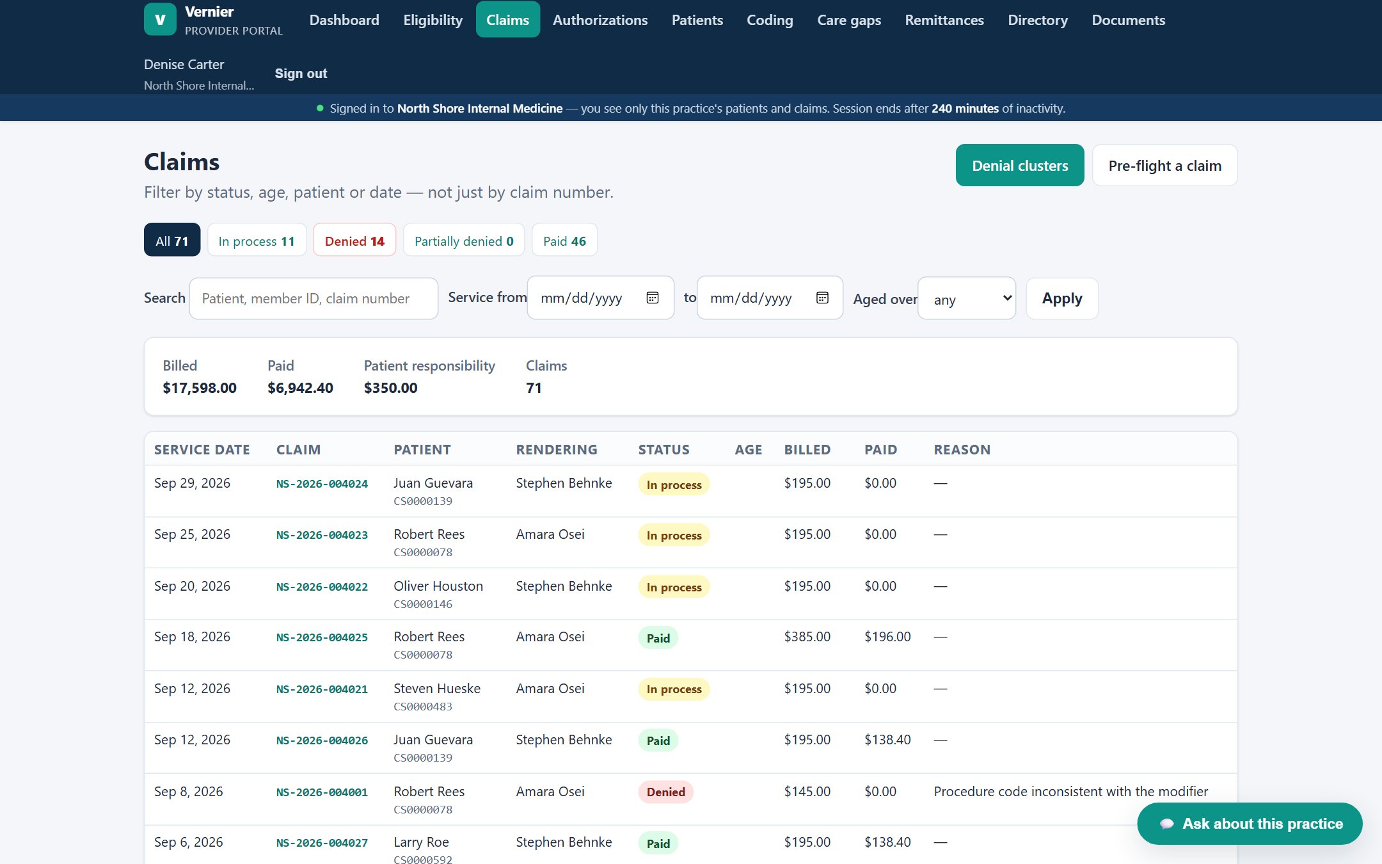Open claim NS-2026-004022
This screenshot has width=1382, height=864.
[x=322, y=587]
